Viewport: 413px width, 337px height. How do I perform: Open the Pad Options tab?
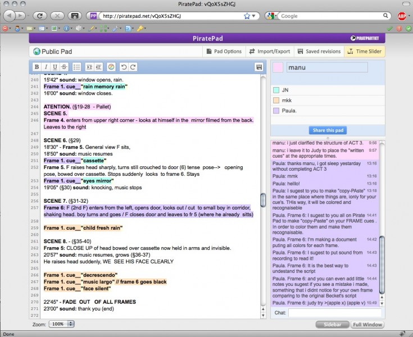tap(224, 51)
